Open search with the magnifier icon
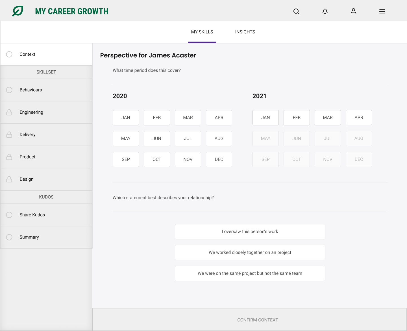Viewport: 407px width, 331px height. click(x=296, y=11)
